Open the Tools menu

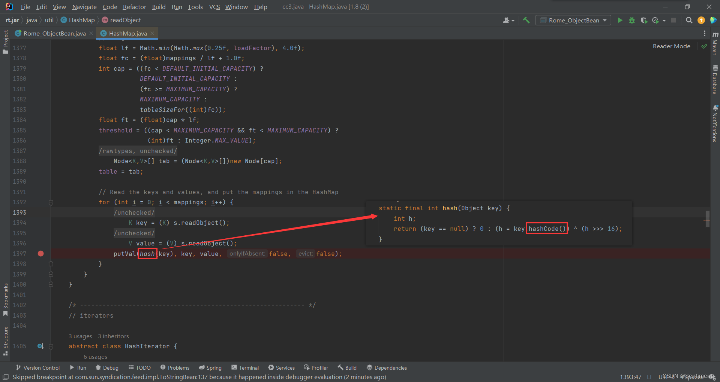[x=195, y=7]
